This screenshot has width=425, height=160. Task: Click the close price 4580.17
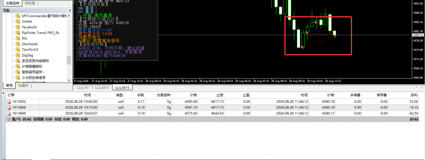point(328,113)
